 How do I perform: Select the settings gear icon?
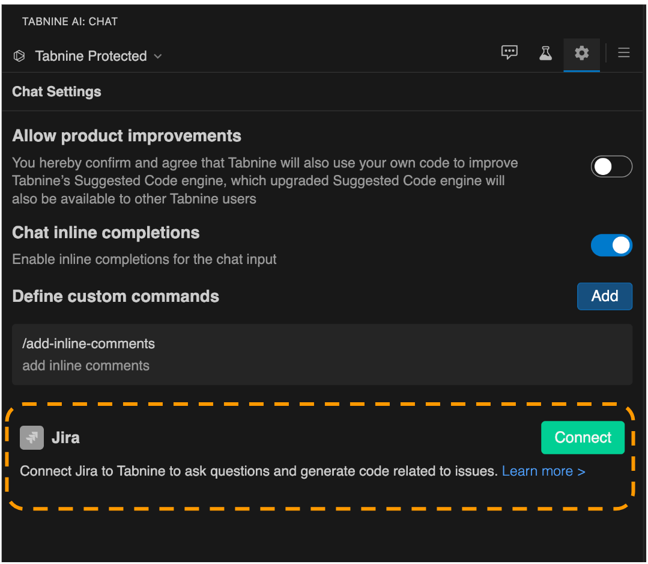[581, 53]
